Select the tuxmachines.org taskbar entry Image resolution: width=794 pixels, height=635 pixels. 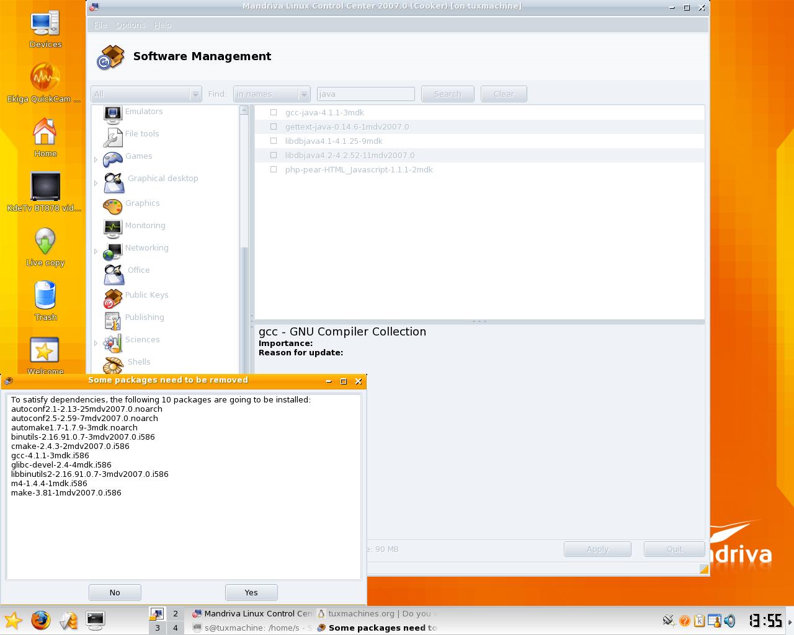[x=377, y=613]
